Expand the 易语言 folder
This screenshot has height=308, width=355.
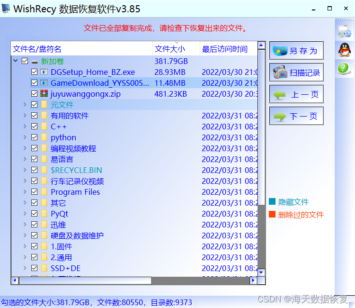25,159
